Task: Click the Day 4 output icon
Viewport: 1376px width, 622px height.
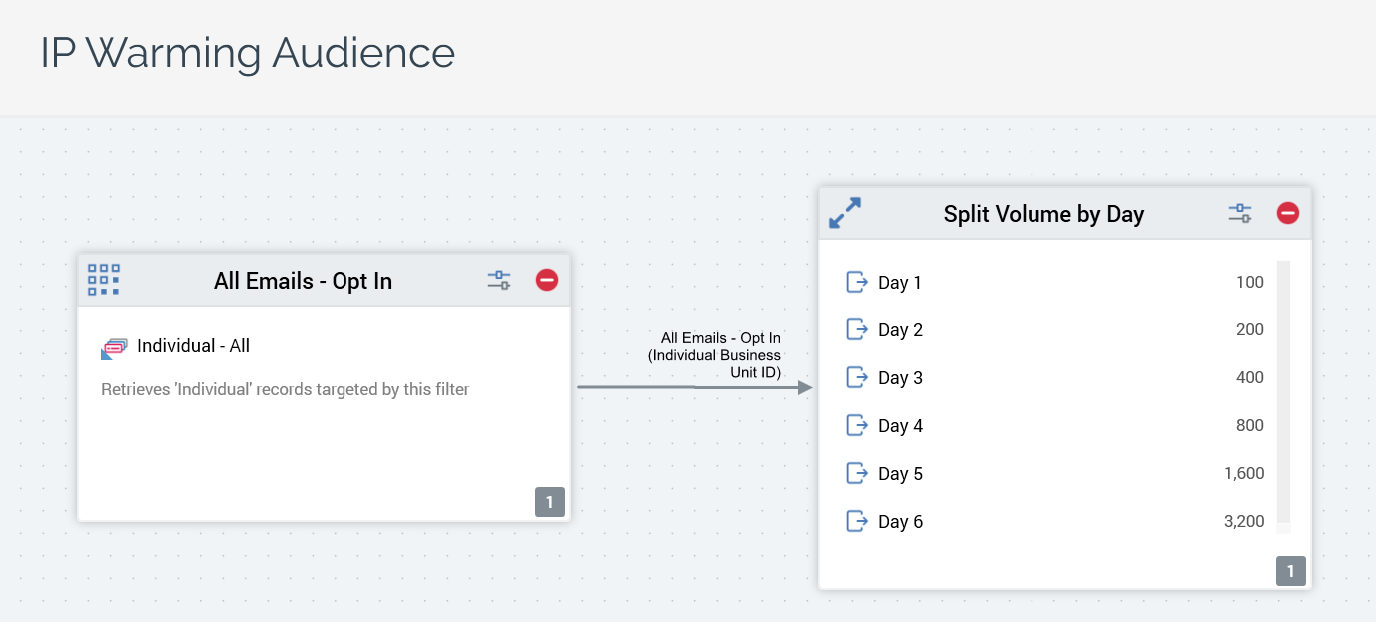Action: (x=857, y=425)
